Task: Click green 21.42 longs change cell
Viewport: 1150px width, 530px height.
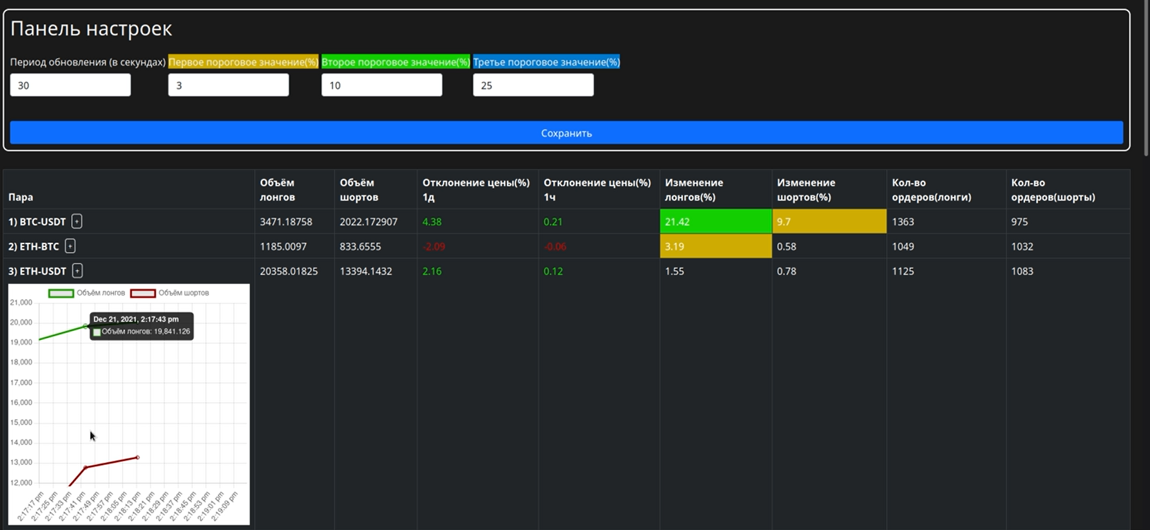Action: [x=716, y=221]
